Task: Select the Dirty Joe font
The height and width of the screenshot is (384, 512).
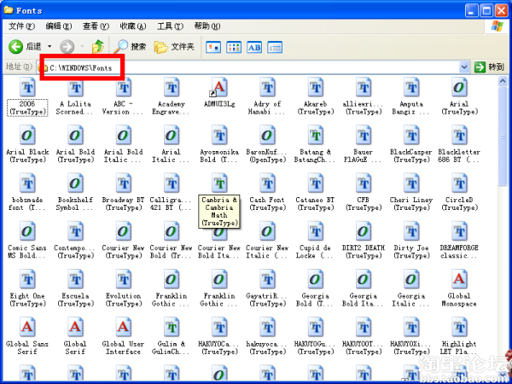Action: tap(411, 241)
